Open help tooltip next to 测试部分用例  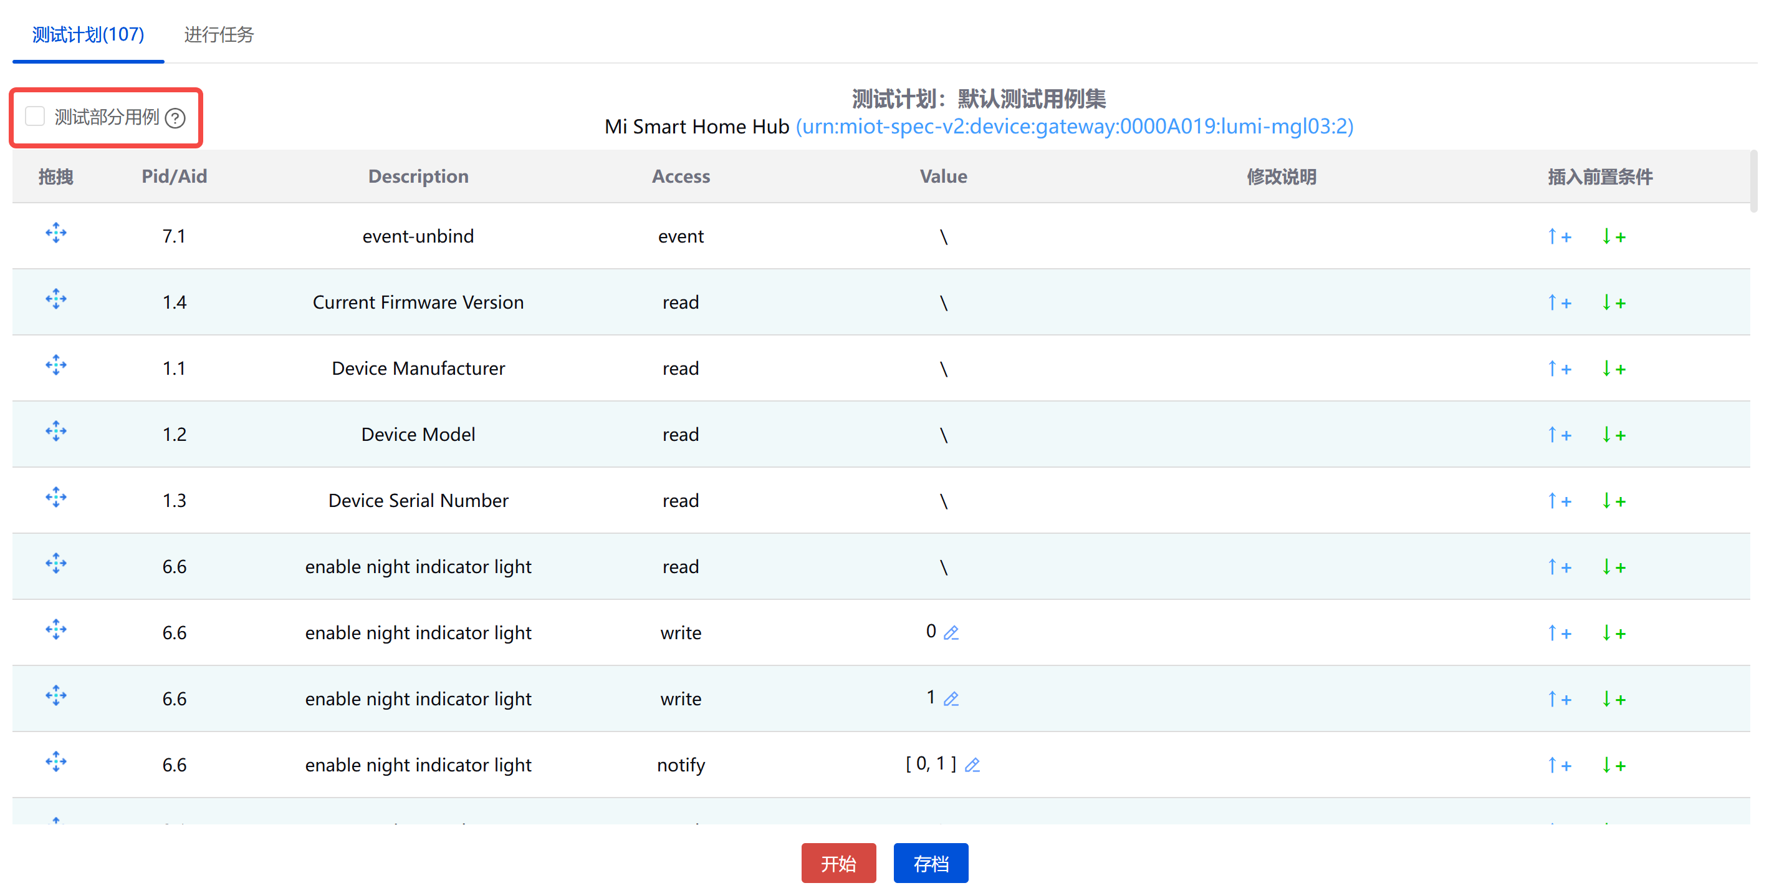(175, 118)
